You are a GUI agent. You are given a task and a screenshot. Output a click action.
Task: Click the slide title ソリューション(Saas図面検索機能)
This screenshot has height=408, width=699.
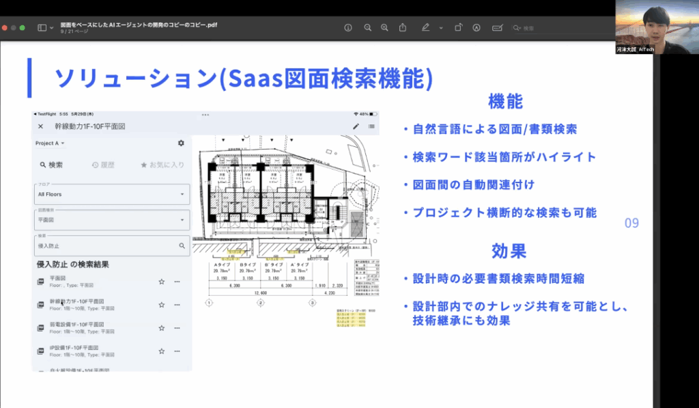[244, 79]
